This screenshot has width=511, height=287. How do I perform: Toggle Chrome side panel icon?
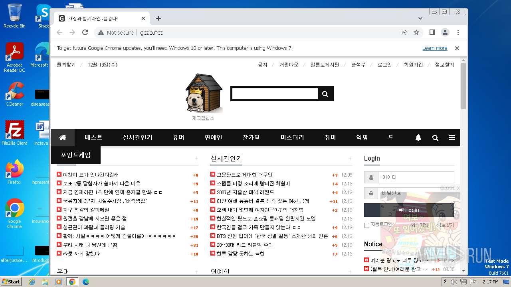tap(432, 32)
